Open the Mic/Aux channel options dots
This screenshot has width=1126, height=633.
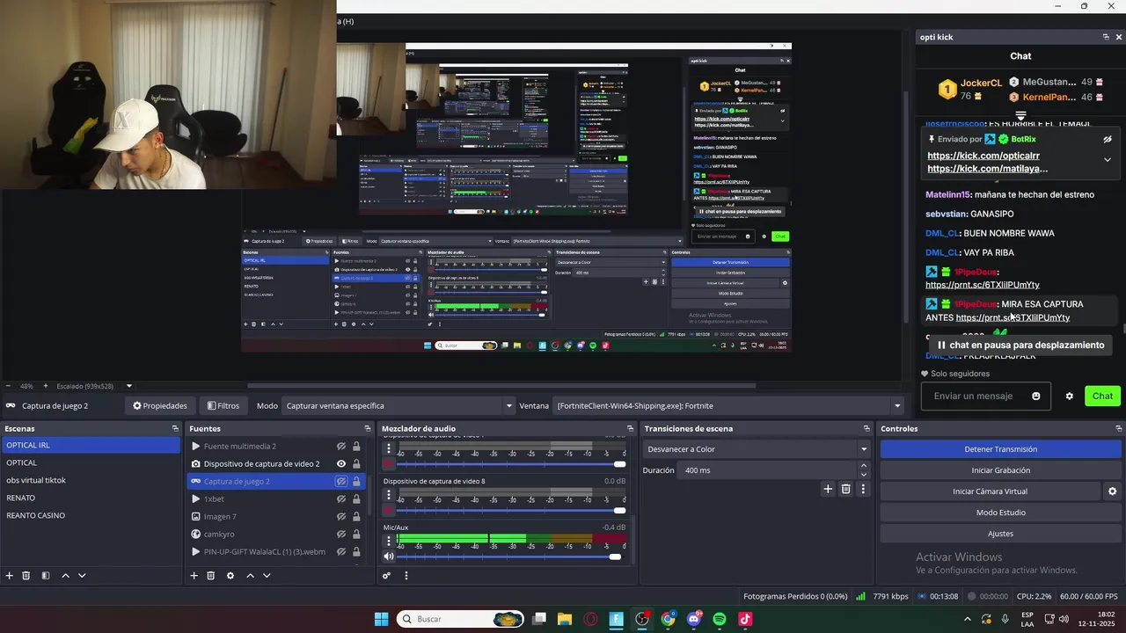tap(389, 540)
